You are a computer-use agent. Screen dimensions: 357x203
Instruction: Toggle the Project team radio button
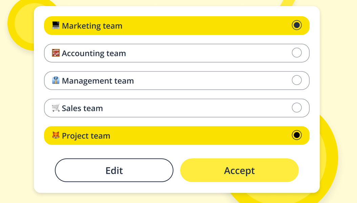[x=297, y=135]
